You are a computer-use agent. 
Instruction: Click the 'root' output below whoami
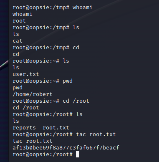19,21
